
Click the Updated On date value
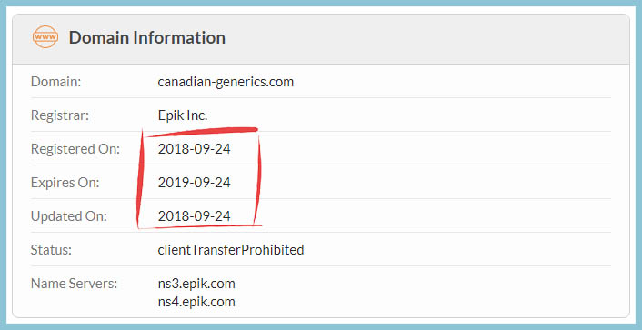click(194, 215)
